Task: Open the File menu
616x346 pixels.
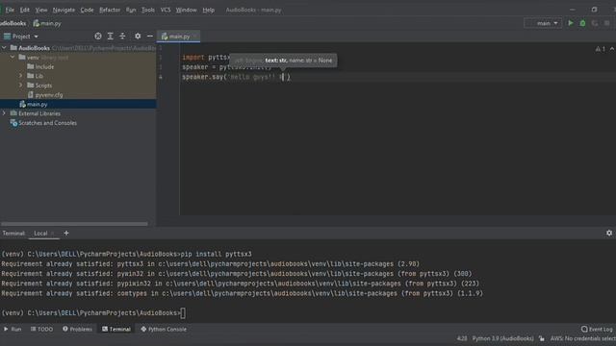Action: pos(10,10)
